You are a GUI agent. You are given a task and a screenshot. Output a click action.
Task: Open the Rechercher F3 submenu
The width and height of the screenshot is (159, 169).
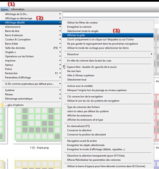tap(31, 73)
